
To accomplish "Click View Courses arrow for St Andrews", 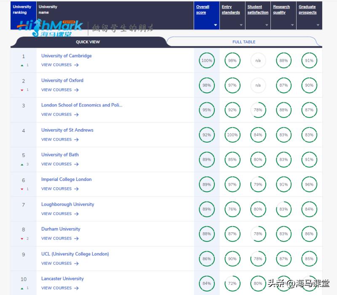I will [x=76, y=140].
